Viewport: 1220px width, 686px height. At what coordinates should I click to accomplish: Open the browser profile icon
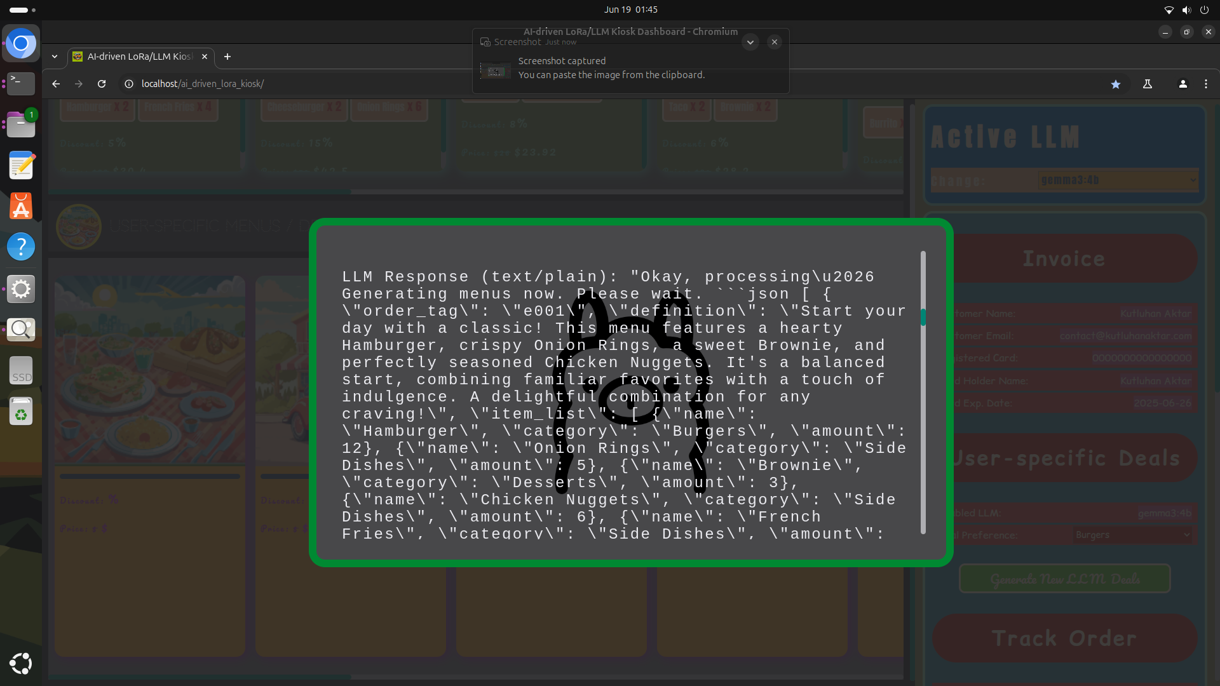1183,84
